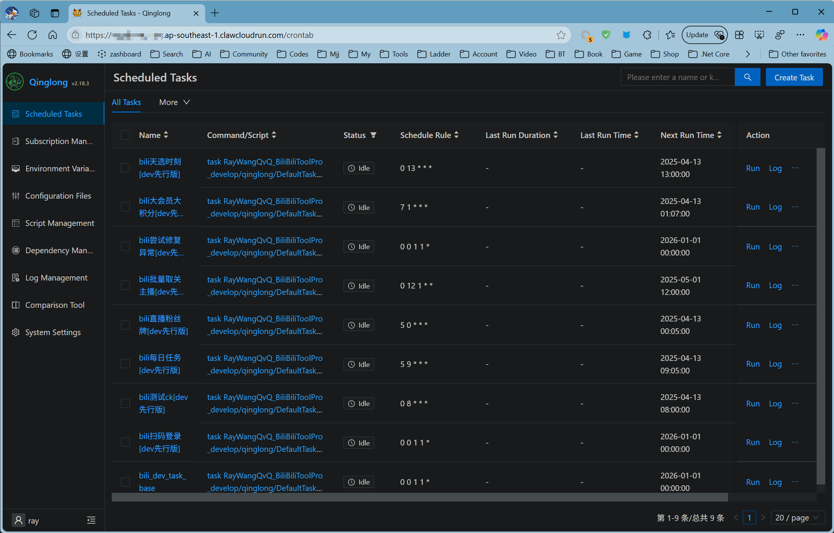Image resolution: width=834 pixels, height=533 pixels.
Task: Click the Status column filter icon
Action: pyautogui.click(x=373, y=135)
